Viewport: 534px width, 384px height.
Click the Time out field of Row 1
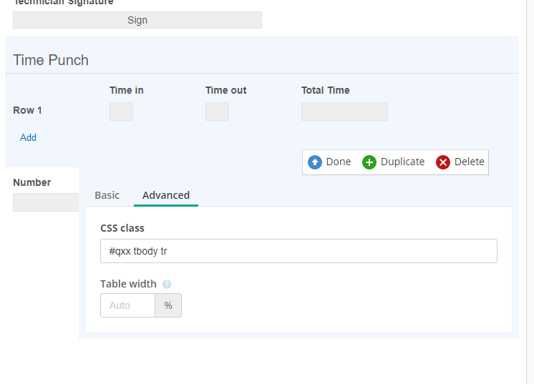217,112
